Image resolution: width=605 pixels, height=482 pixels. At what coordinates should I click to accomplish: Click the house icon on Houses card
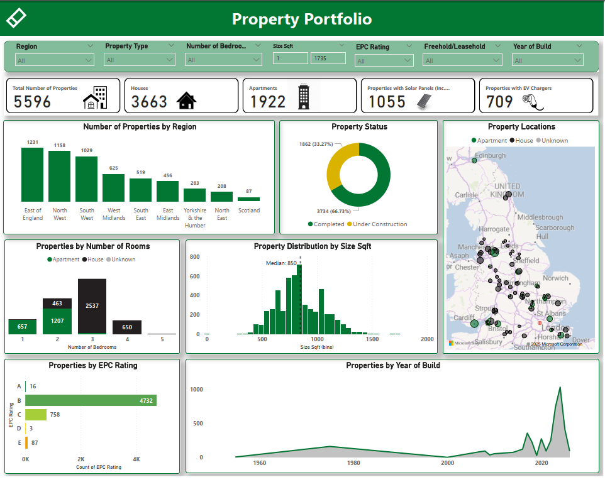186,101
